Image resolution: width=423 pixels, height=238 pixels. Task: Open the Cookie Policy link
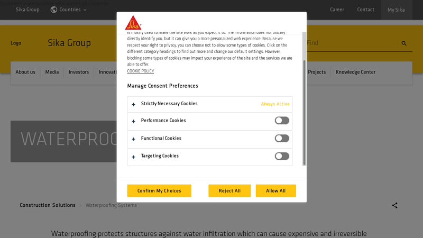point(141,71)
